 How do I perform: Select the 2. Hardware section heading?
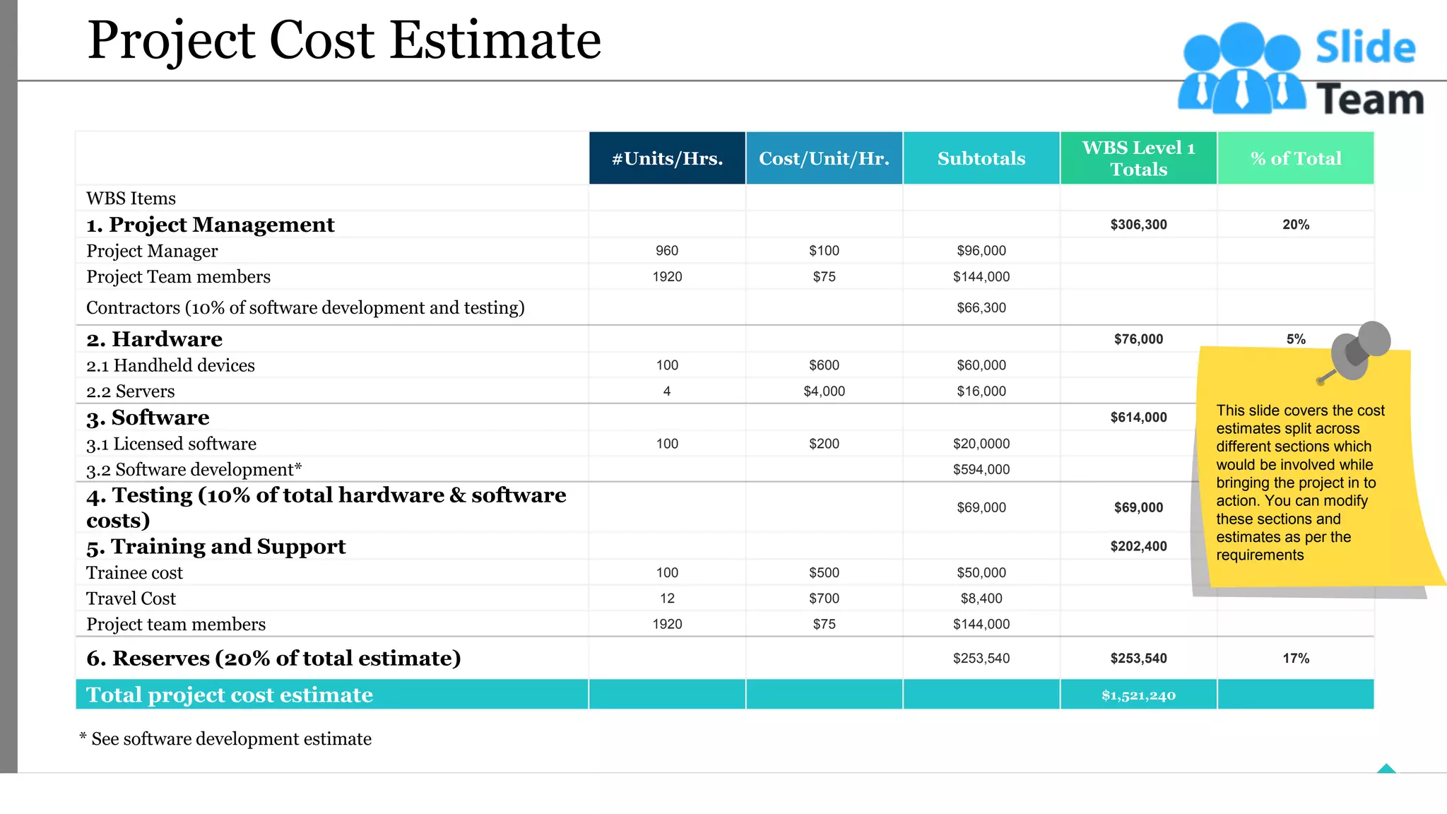[154, 339]
